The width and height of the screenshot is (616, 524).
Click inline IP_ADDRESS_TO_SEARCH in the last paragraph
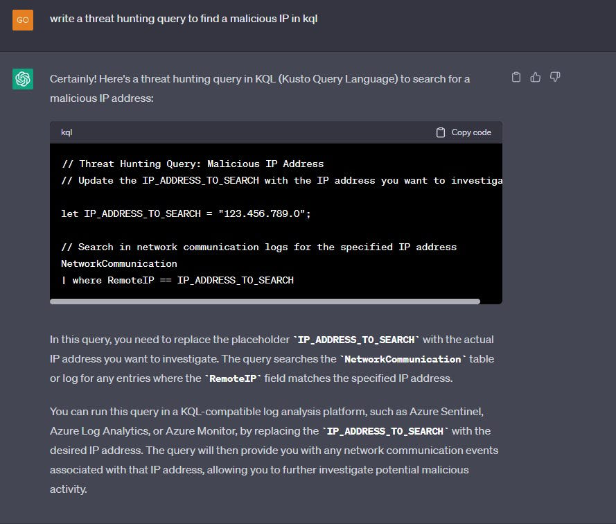click(x=385, y=431)
